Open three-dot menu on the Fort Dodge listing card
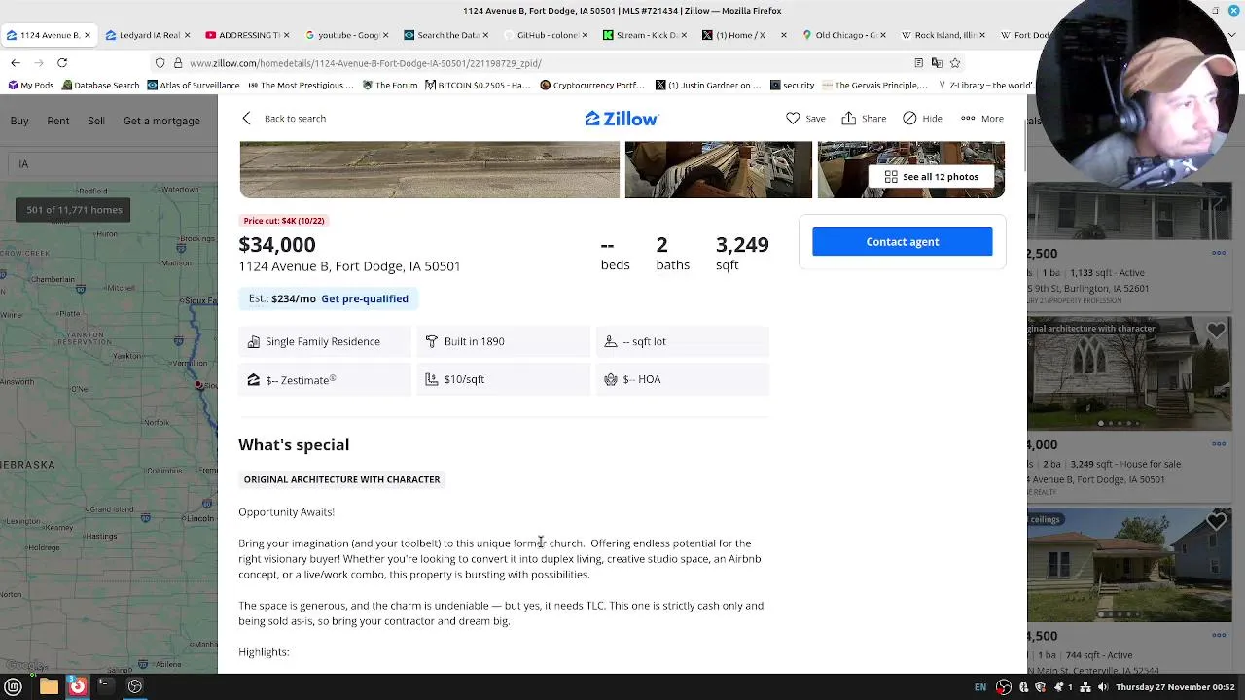The width and height of the screenshot is (1245, 700). 1219,444
